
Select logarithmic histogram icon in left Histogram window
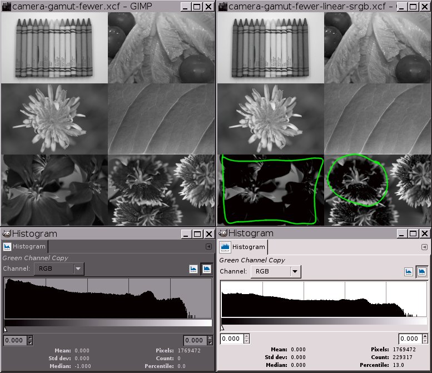tap(207, 269)
